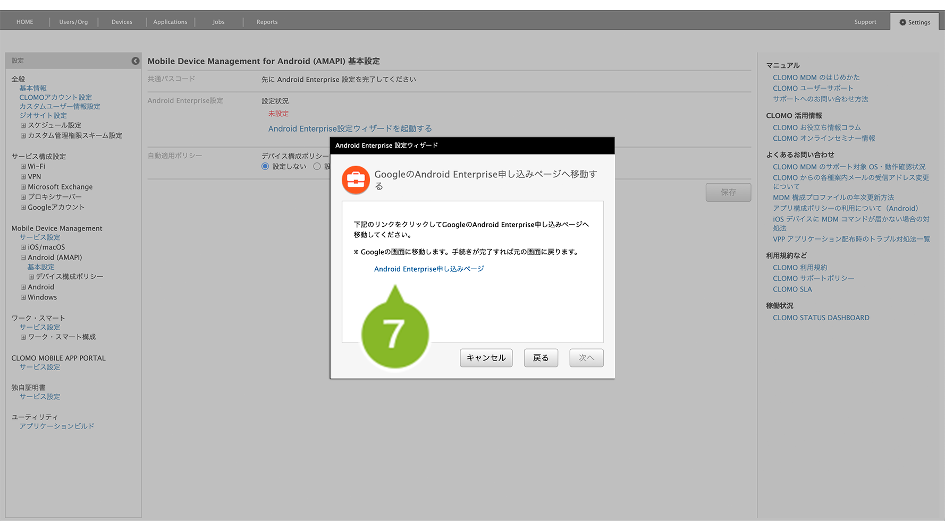Image resolution: width=945 pixels, height=531 pixels.
Task: Open iOS デバイスに MDM コマンドが届かない link
Action: click(x=851, y=224)
